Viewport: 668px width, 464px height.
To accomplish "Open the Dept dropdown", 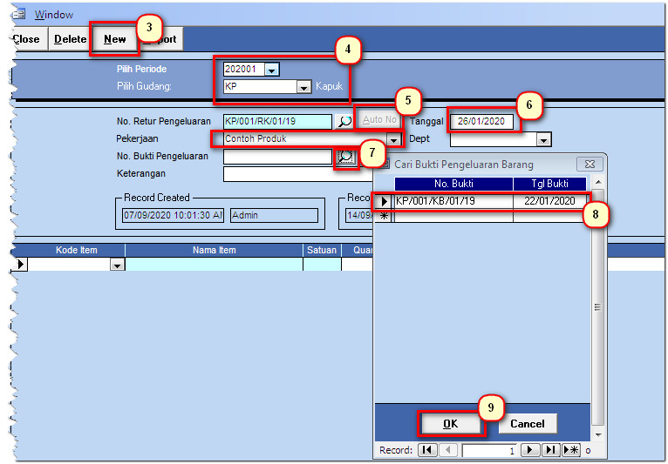I will click(x=543, y=139).
